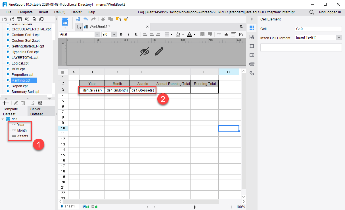The image size is (345, 210).
Task: Delete selected template with trash icon
Action: pyautogui.click(x=34, y=19)
